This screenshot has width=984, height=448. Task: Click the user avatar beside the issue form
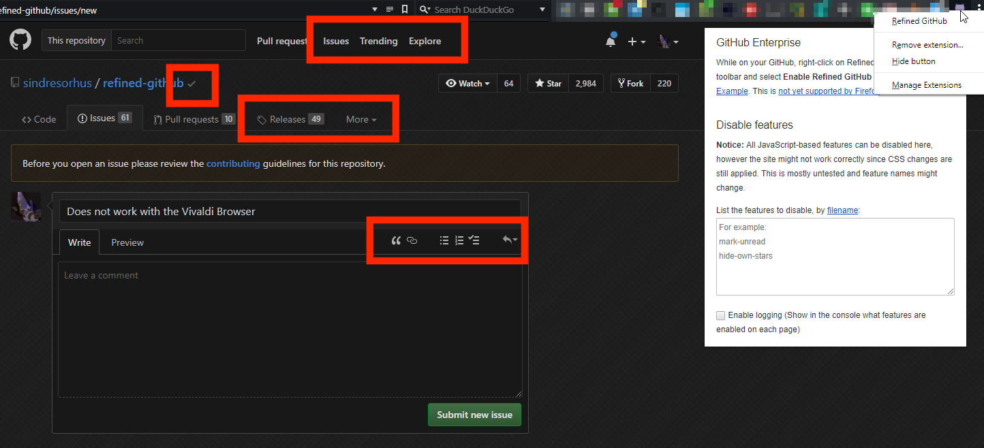pyautogui.click(x=26, y=206)
